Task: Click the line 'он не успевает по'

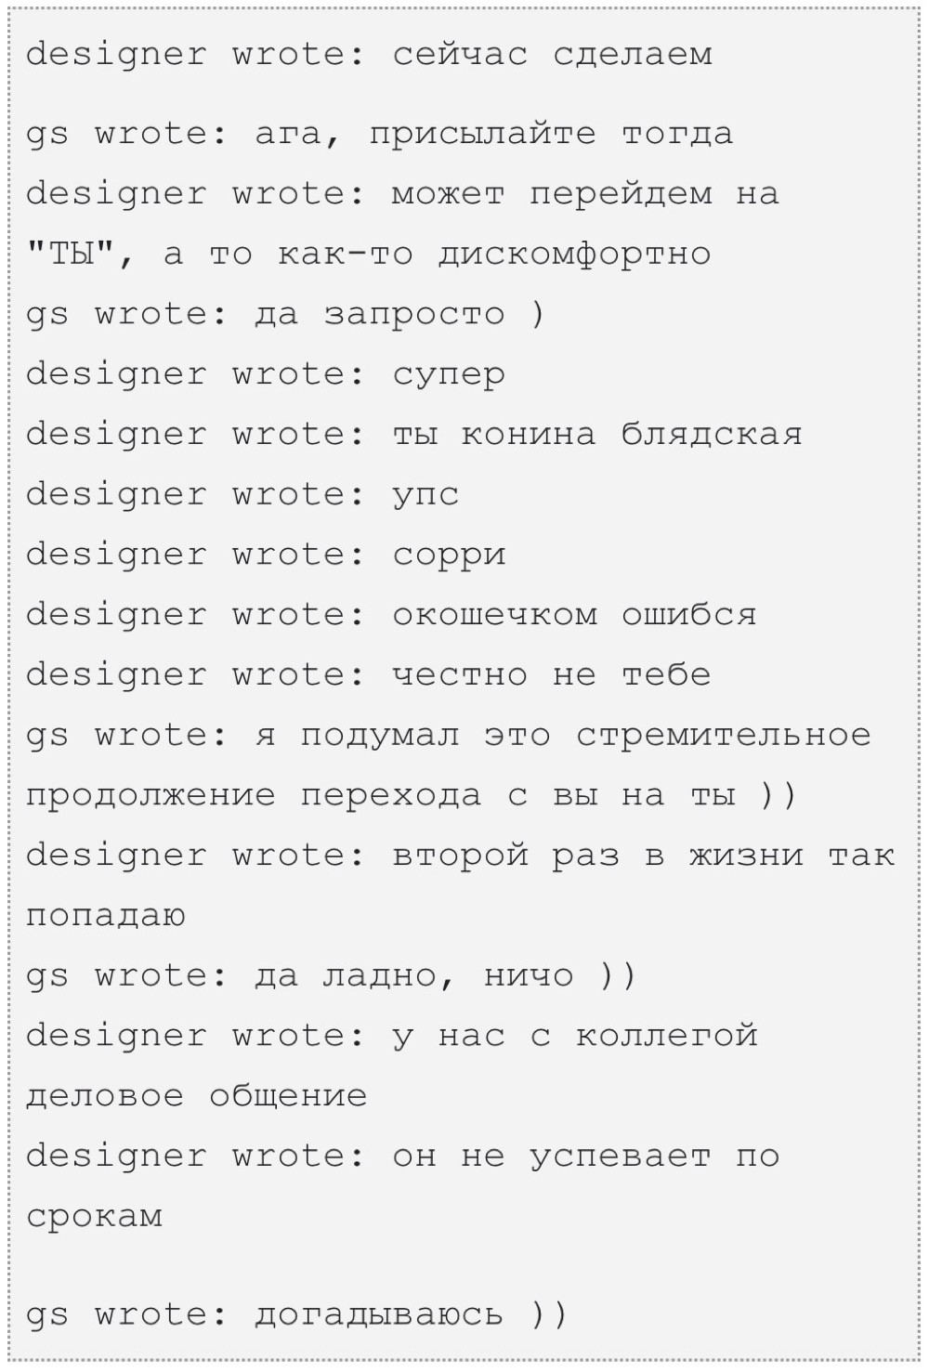Action: (585, 1156)
